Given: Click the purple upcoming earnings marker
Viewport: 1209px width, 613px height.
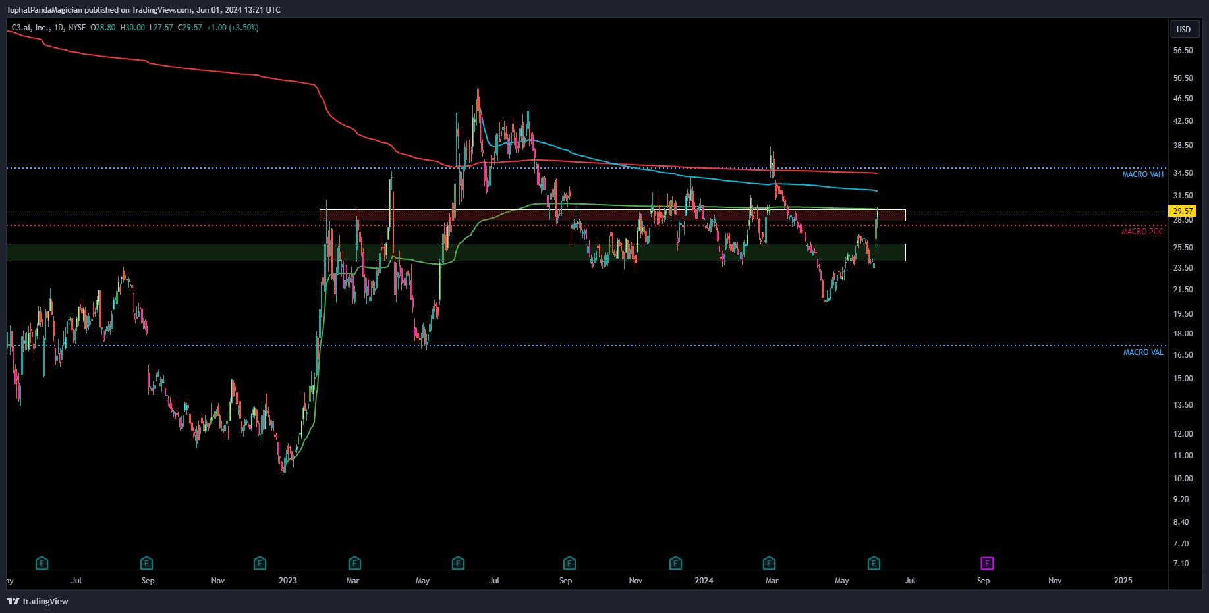Looking at the screenshot, I should coord(987,563).
